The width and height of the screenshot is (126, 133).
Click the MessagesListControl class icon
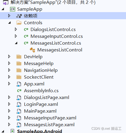tap(33, 50)
